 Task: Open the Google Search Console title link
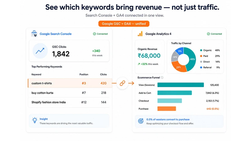(56, 34)
